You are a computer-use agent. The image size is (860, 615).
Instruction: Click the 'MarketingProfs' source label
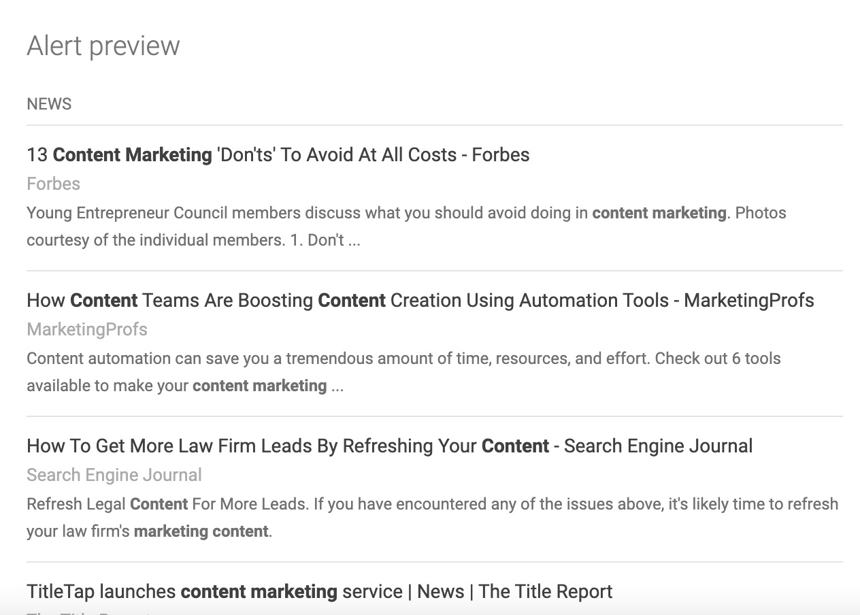tap(87, 330)
